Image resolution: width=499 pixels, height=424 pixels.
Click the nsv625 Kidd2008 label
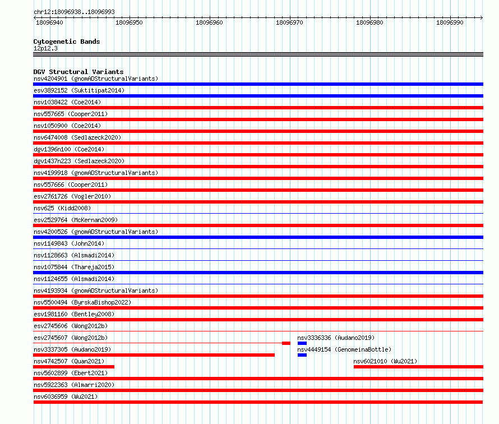point(62,208)
